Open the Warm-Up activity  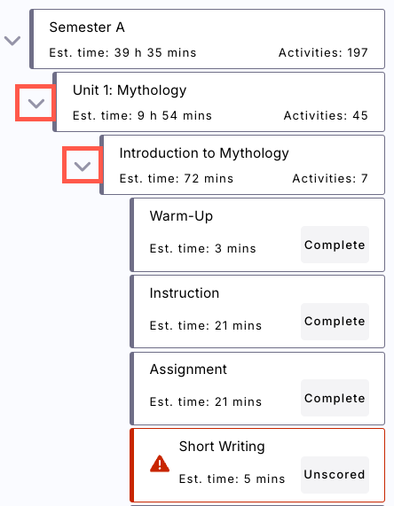[x=257, y=235]
